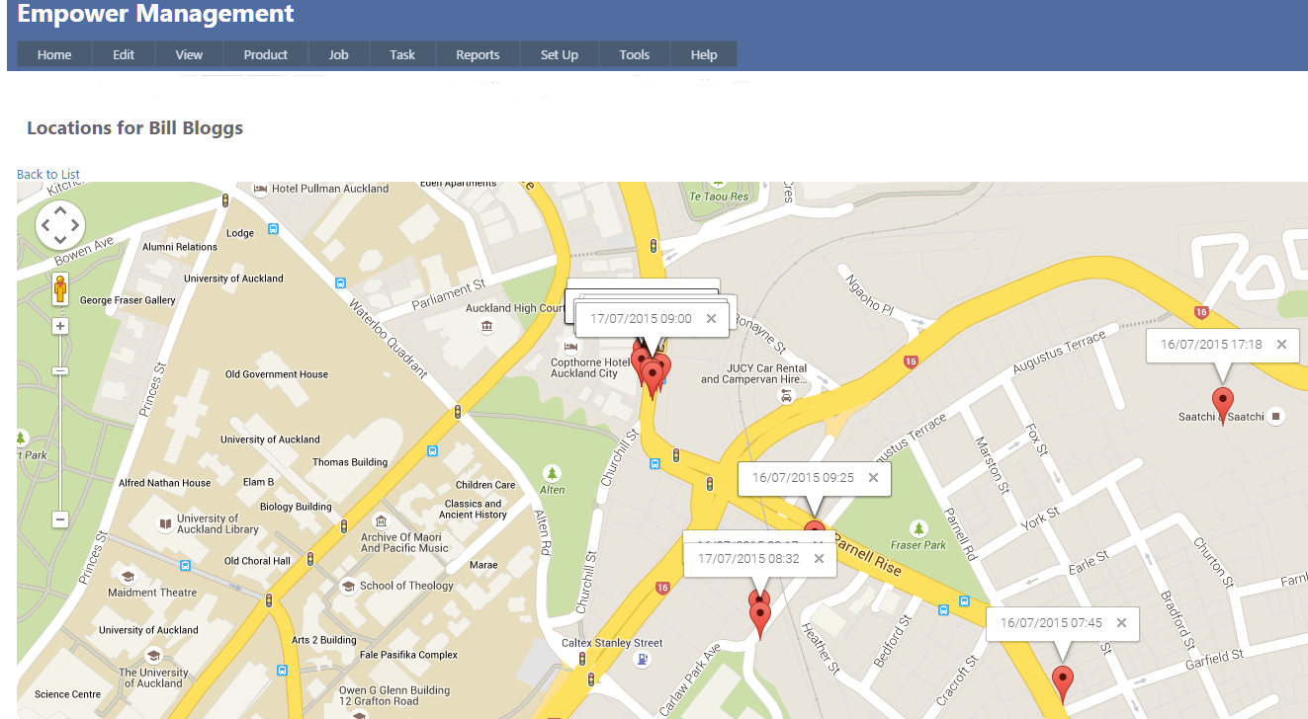The image size is (1308, 719).
Task: Go to Home in the navigation bar
Action: click(x=54, y=55)
